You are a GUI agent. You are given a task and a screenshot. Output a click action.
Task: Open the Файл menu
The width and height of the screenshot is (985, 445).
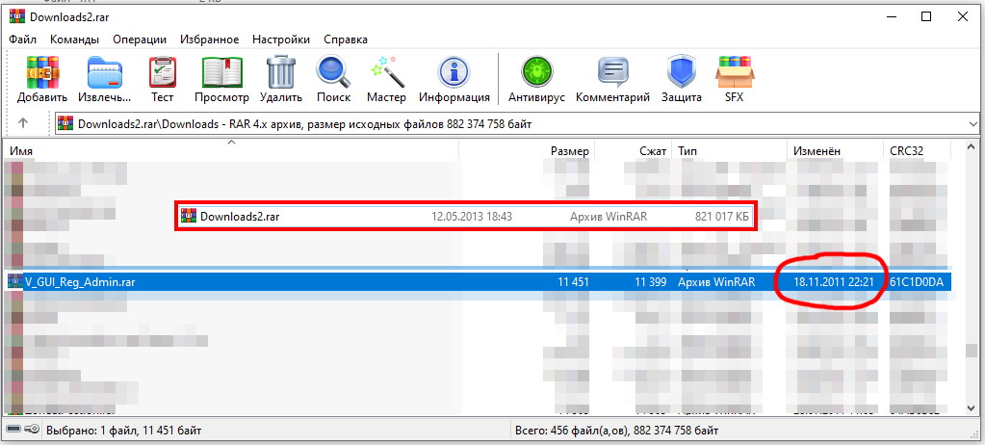23,39
